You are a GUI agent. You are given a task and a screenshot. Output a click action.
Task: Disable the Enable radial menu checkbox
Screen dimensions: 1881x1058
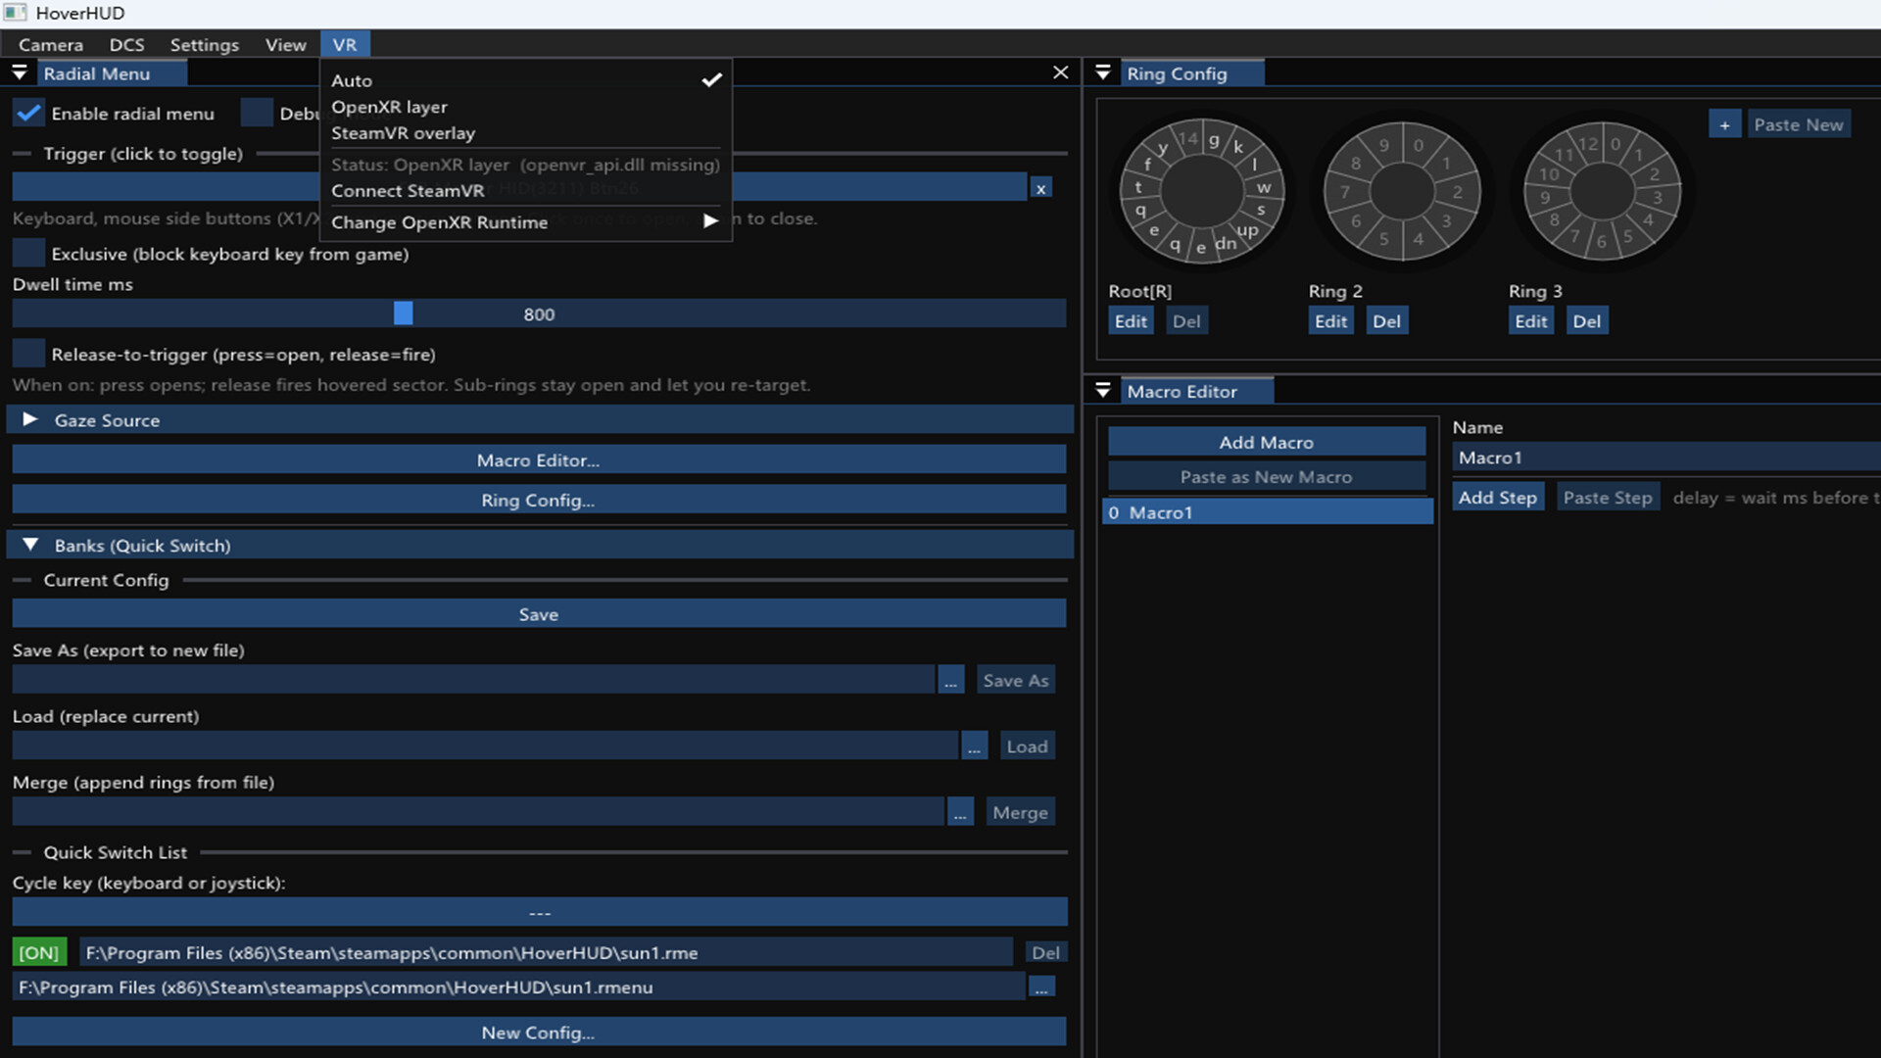[x=28, y=113]
